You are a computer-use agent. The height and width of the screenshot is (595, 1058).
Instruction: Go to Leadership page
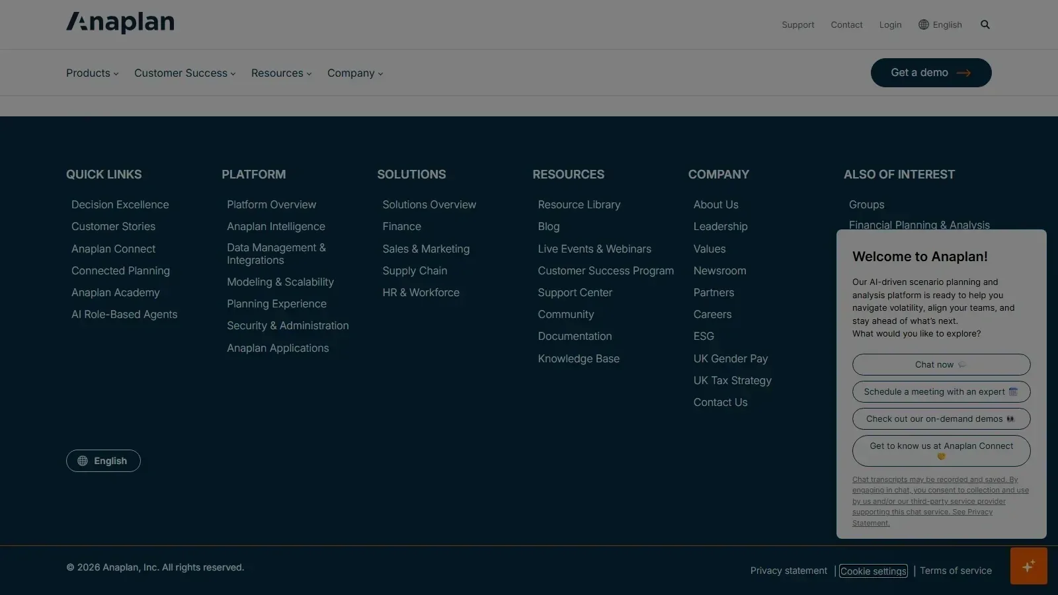(x=721, y=227)
